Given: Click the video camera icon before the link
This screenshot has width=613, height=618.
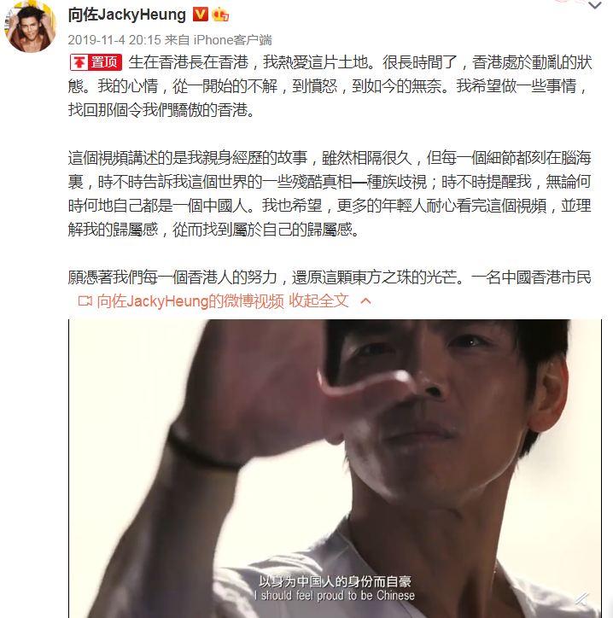Looking at the screenshot, I should coord(85,301).
